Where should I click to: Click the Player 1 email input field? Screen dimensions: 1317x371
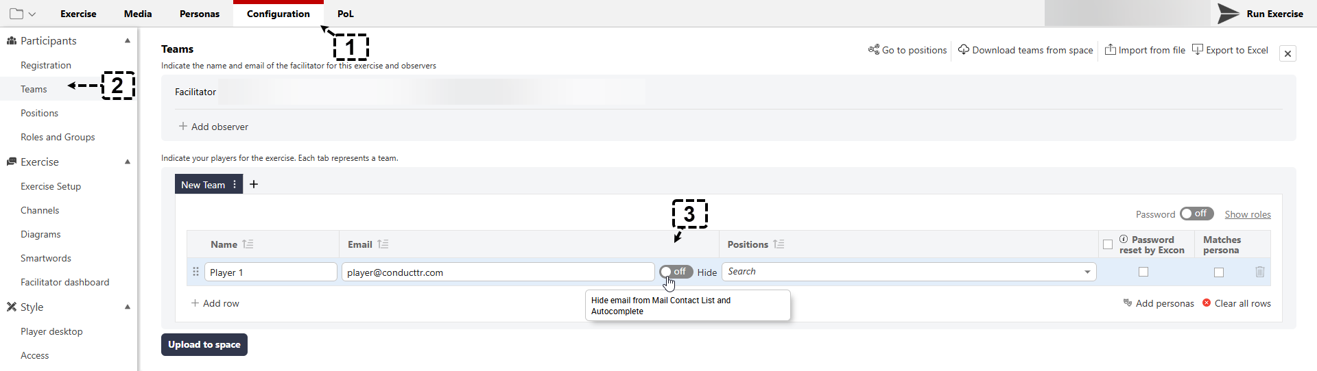point(497,272)
